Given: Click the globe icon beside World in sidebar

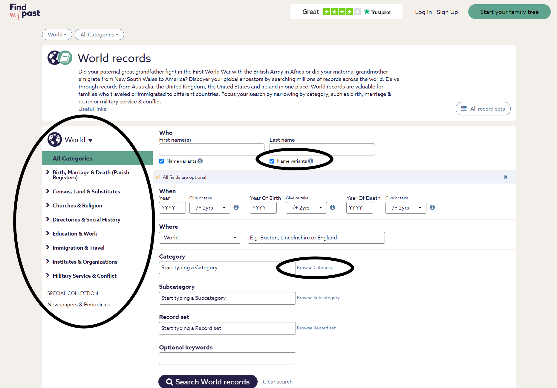Looking at the screenshot, I should click(55, 140).
